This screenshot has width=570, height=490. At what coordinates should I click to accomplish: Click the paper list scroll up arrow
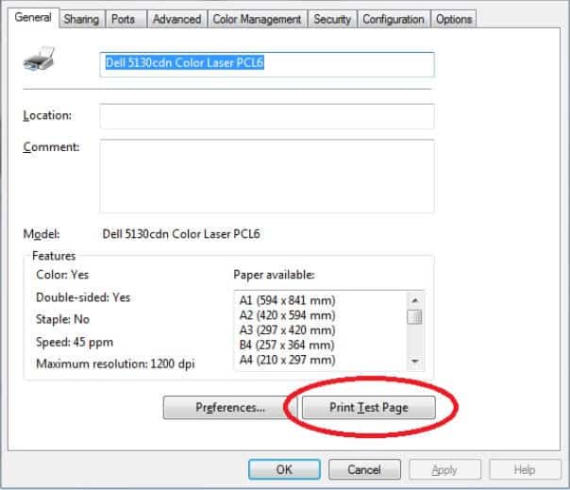coord(414,299)
